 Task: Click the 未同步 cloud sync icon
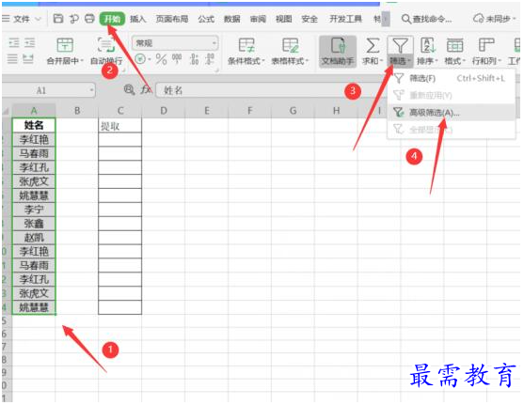(x=478, y=19)
